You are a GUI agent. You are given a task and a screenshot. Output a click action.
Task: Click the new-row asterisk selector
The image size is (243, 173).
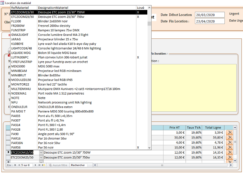point(8,162)
